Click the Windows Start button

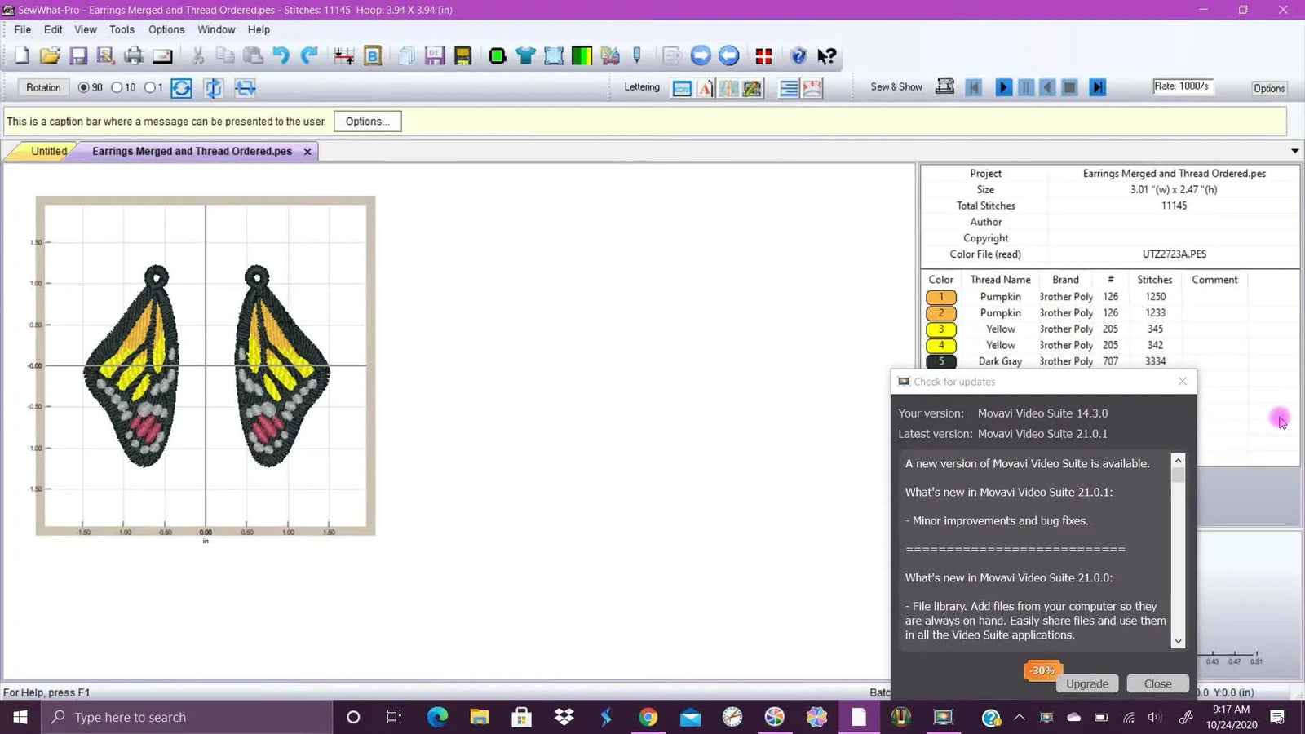[x=20, y=717]
